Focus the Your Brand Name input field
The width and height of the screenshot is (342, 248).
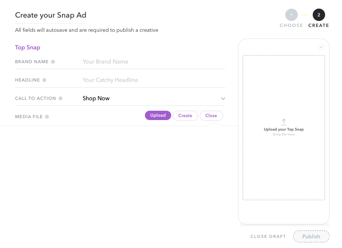pos(154,62)
